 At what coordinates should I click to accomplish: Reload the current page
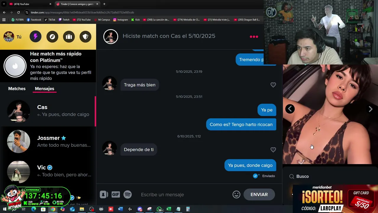pos(18,12)
